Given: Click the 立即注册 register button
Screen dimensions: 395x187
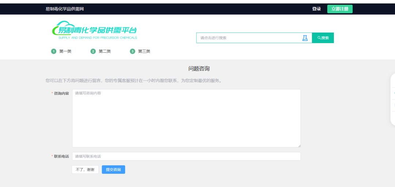Looking at the screenshot, I should coord(340,9).
